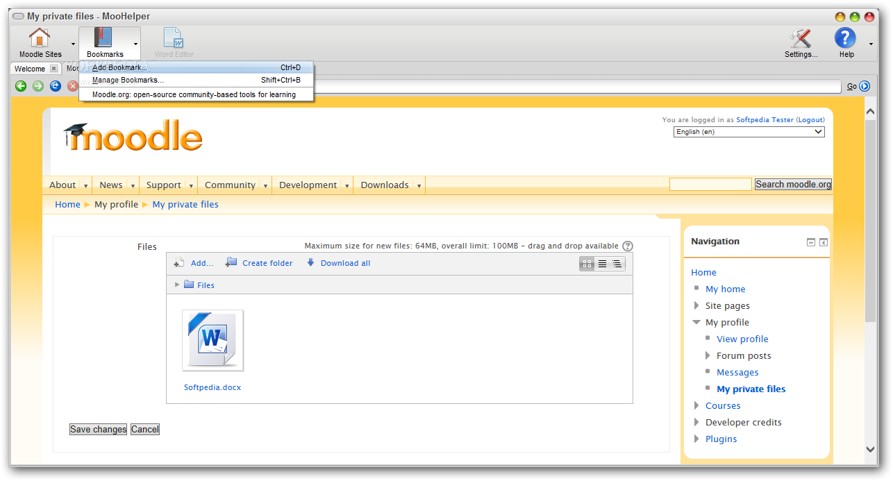Open Moodle.org bookmark entry
The image size is (893, 481).
[197, 94]
